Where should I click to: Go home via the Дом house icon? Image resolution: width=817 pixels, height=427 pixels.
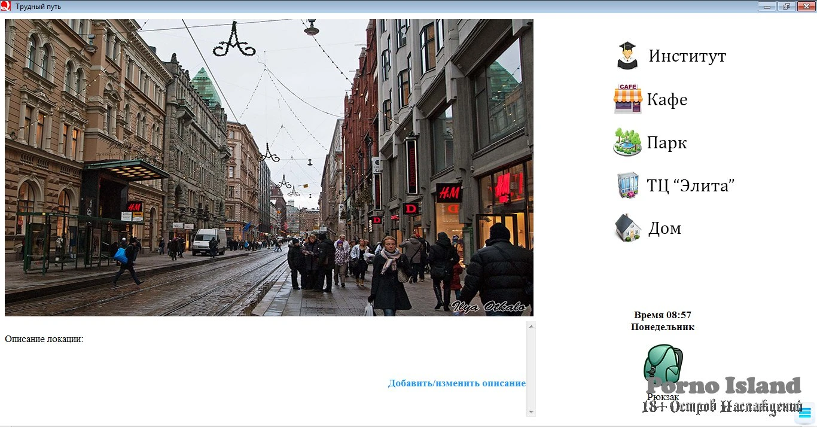tap(627, 228)
